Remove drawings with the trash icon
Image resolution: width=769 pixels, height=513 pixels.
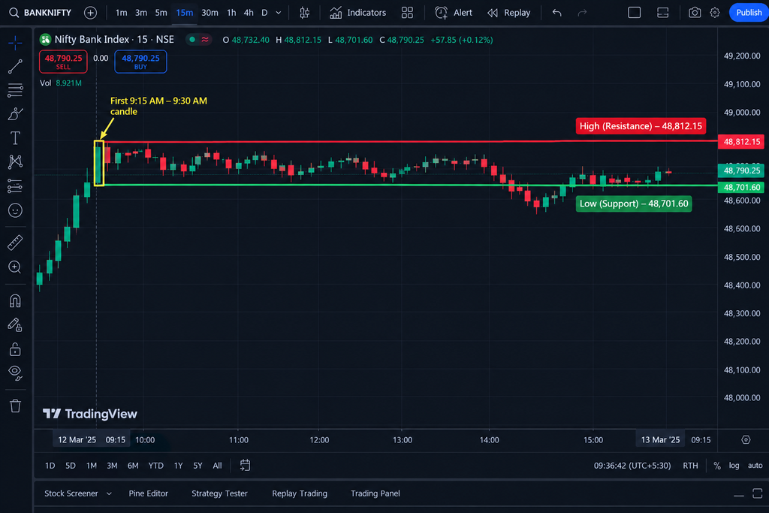[15, 406]
